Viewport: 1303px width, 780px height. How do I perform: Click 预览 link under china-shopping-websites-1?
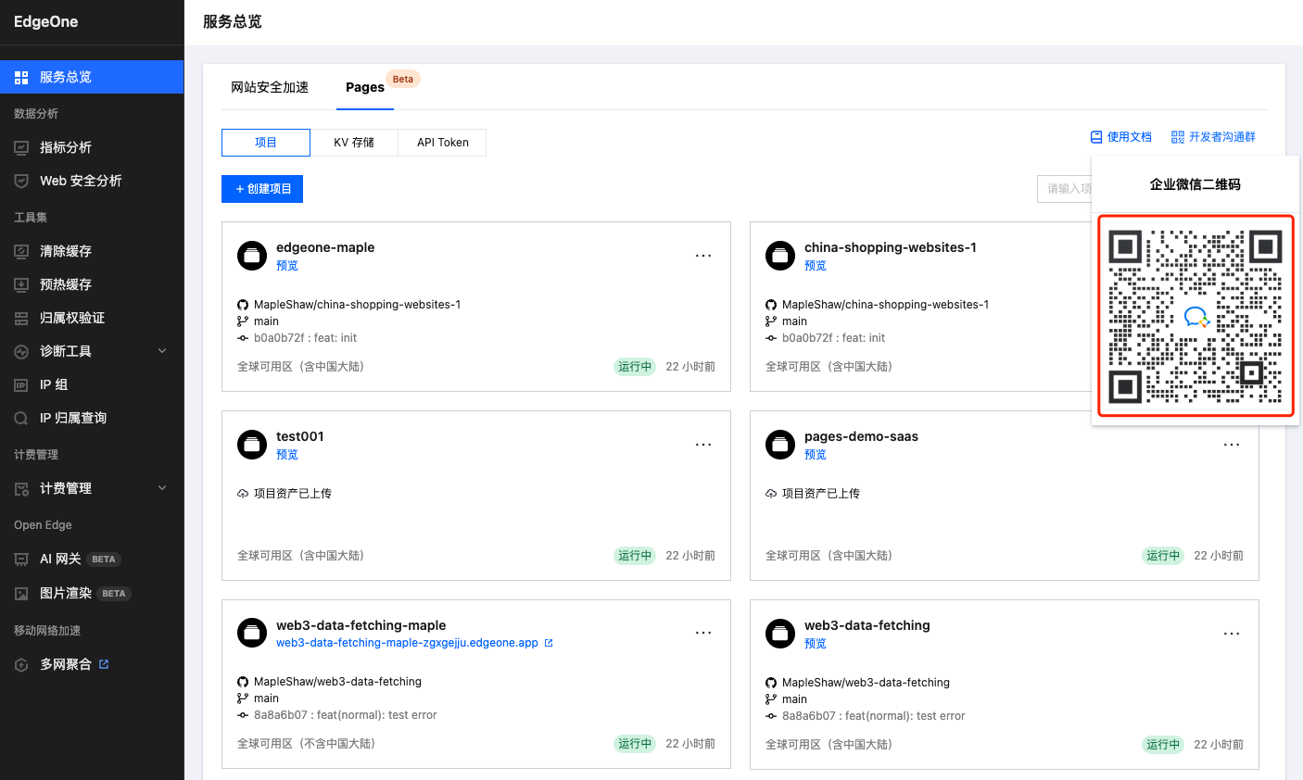(816, 266)
